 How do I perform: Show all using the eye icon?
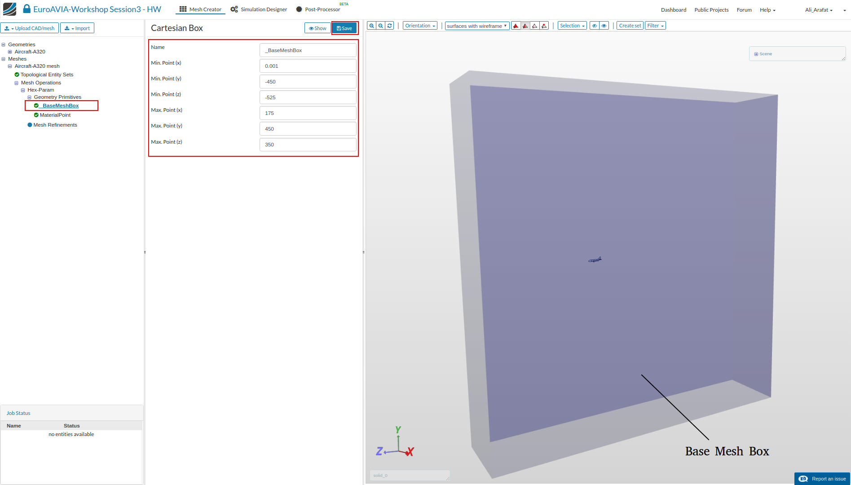tap(604, 26)
